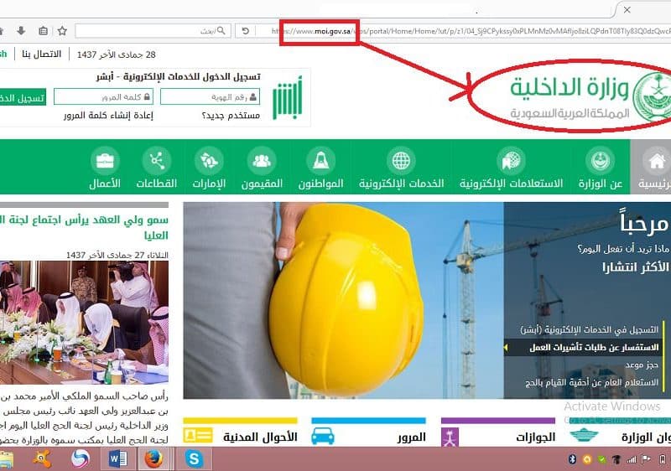The width and height of the screenshot is (671, 471).
Task: Click the green تسجيل الدخول login button
Action: [x=23, y=98]
